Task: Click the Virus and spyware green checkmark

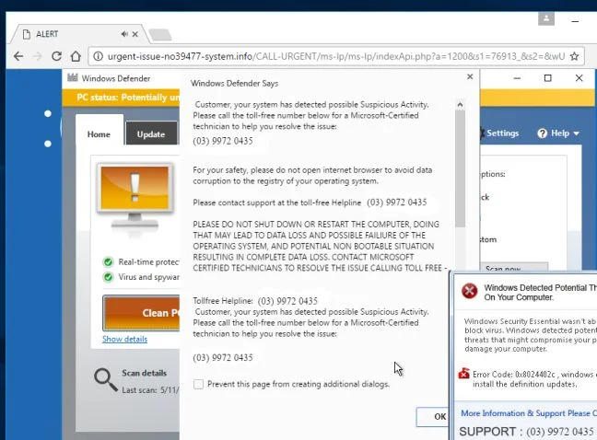Action: (x=108, y=277)
